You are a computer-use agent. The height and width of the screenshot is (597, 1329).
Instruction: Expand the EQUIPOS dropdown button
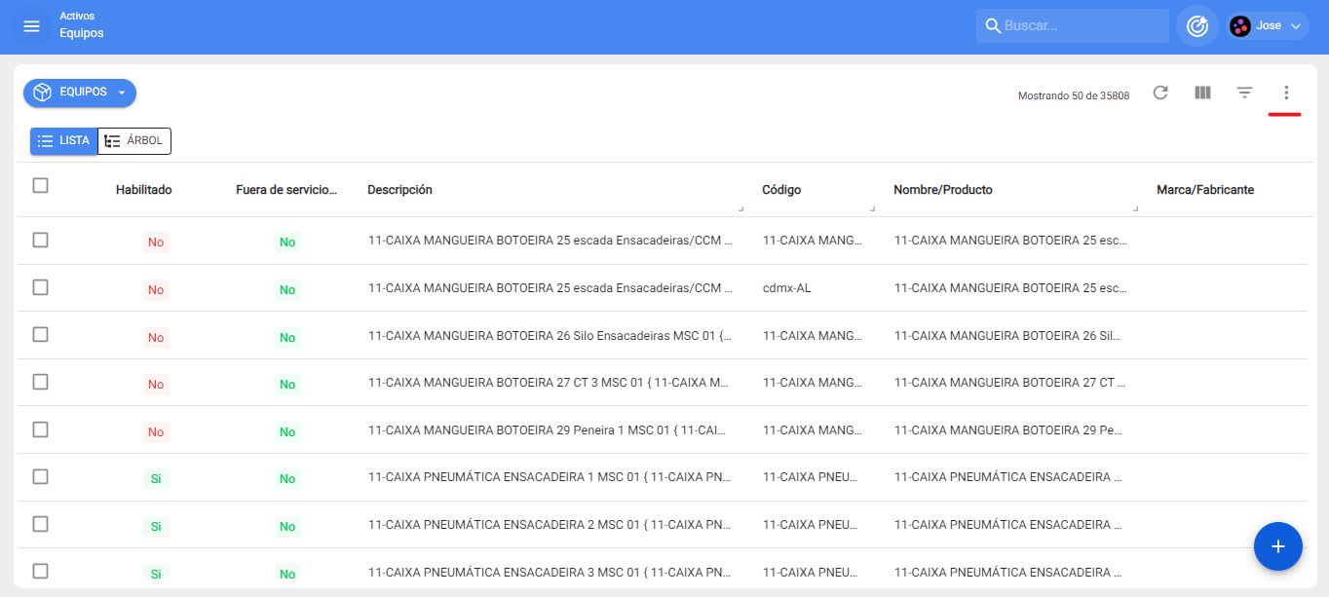(x=80, y=93)
